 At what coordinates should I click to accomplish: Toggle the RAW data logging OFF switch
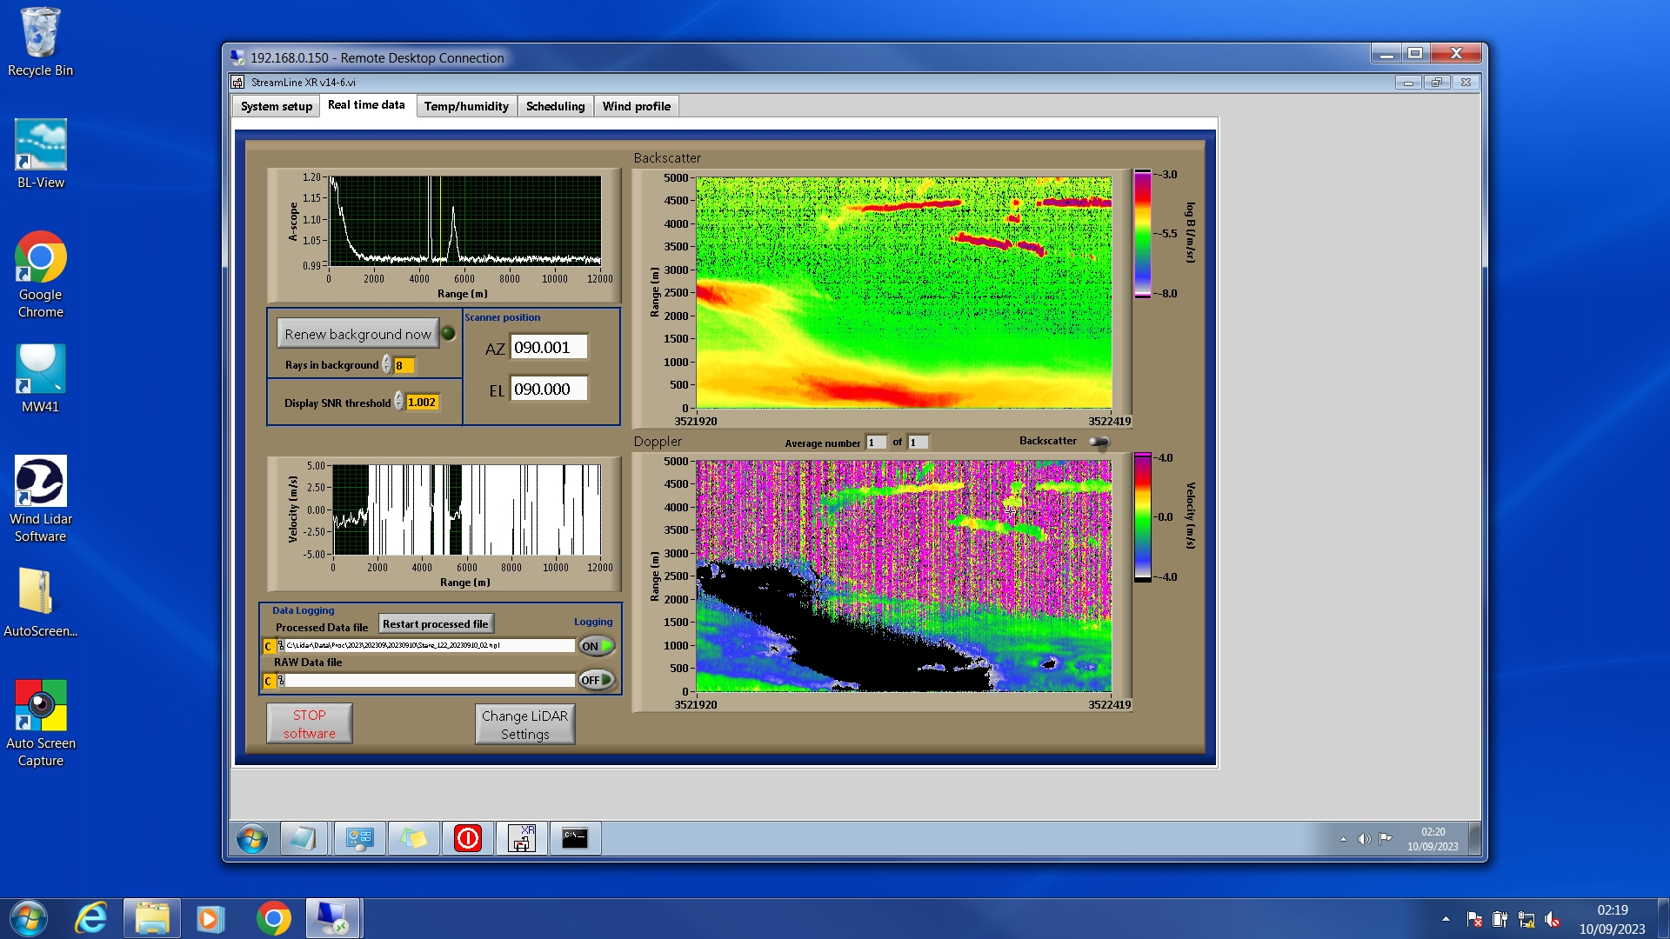click(597, 680)
